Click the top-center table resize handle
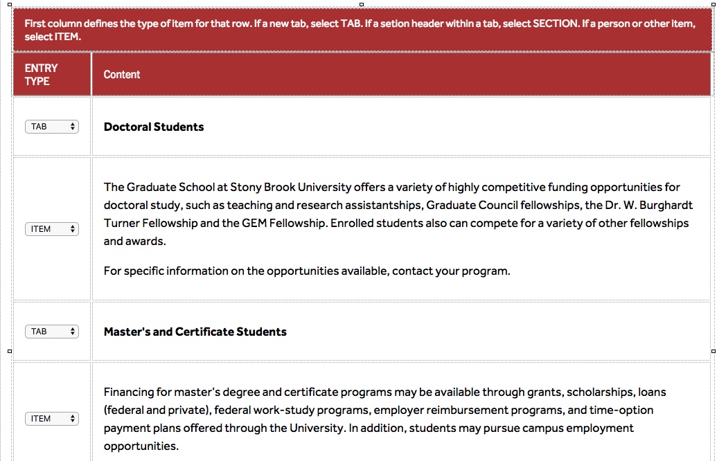 pyautogui.click(x=362, y=5)
